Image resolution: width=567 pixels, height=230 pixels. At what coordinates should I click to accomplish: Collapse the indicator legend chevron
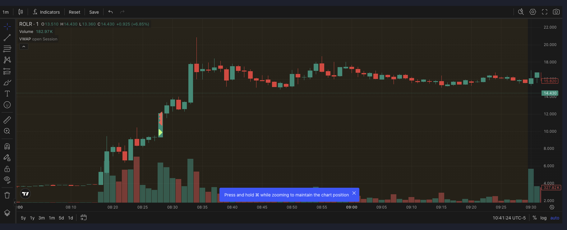pyautogui.click(x=24, y=47)
